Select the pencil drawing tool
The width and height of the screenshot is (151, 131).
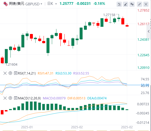(x=126, y=4)
